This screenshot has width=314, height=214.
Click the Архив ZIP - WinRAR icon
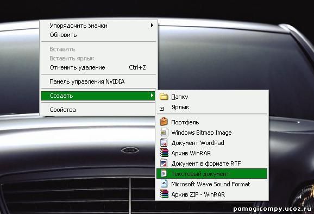164,194
